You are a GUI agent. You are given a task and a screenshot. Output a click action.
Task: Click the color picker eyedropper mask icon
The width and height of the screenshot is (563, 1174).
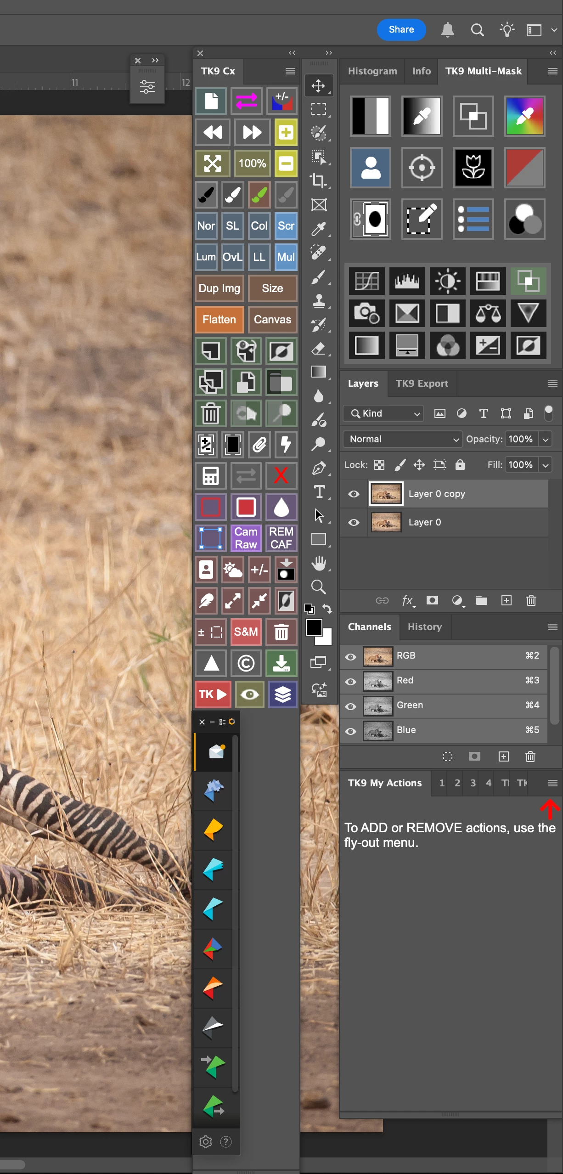(525, 116)
